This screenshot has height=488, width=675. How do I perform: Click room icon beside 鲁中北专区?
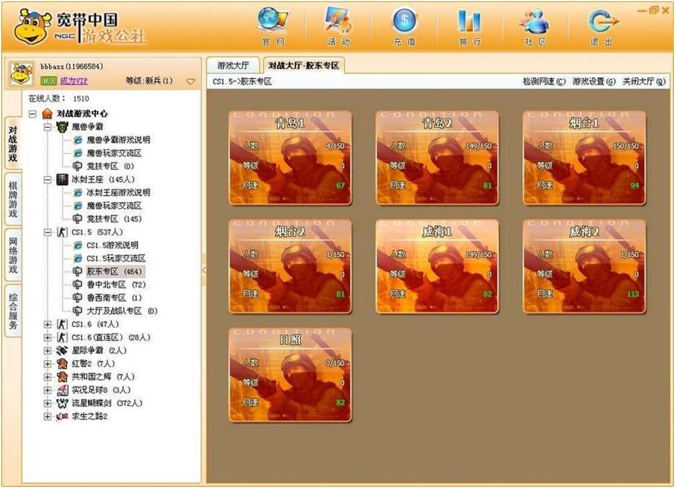coord(77,285)
